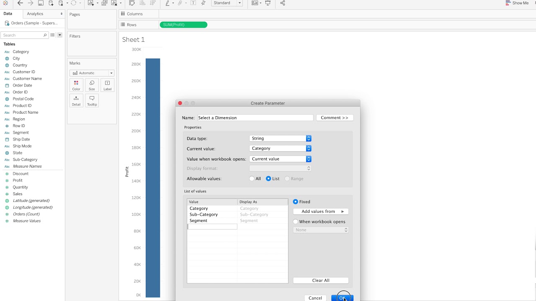
Task: Select the Customer Name field
Action: tap(27, 79)
